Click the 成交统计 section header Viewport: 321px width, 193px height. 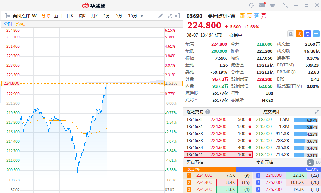(271, 112)
